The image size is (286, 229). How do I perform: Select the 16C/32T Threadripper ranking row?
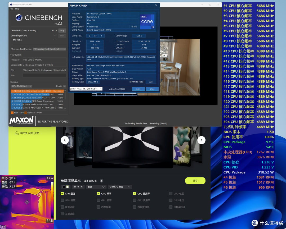37,101
